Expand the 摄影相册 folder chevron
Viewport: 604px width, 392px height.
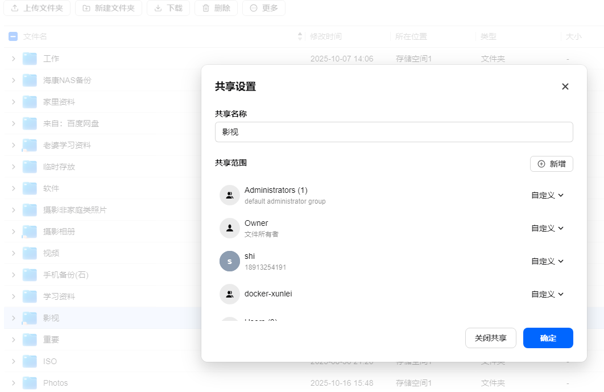14,232
